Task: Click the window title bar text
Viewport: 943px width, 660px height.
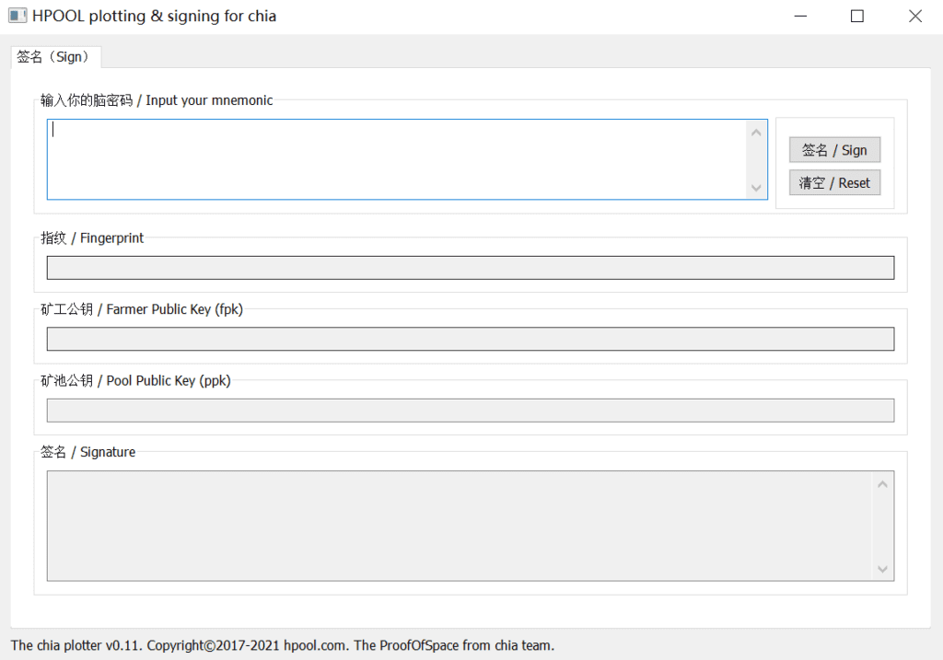Action: coord(154,16)
